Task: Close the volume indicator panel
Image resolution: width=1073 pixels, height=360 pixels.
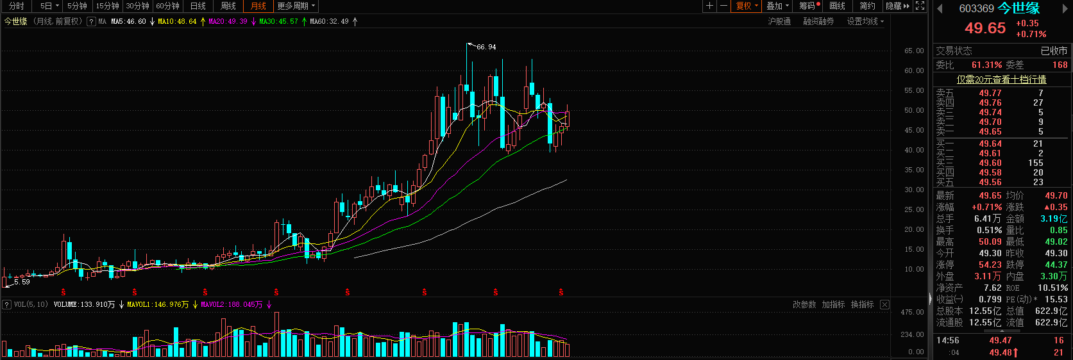Action: 884,304
